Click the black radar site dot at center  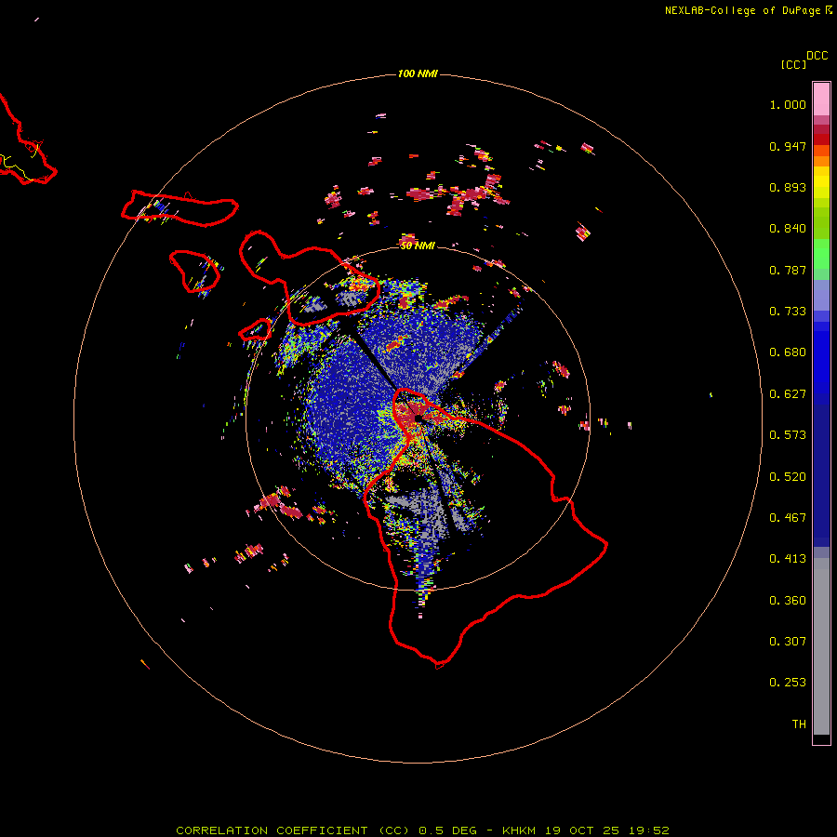pyautogui.click(x=418, y=418)
